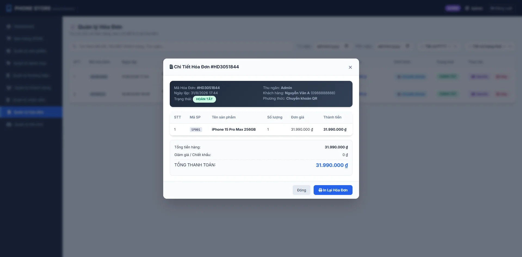Viewport: 522px width, 257px height.
Task: Close the invoice detail dialog with X
Action: (350, 67)
